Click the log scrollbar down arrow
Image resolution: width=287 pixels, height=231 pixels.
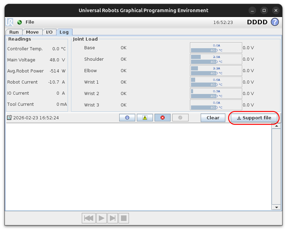click(x=276, y=207)
